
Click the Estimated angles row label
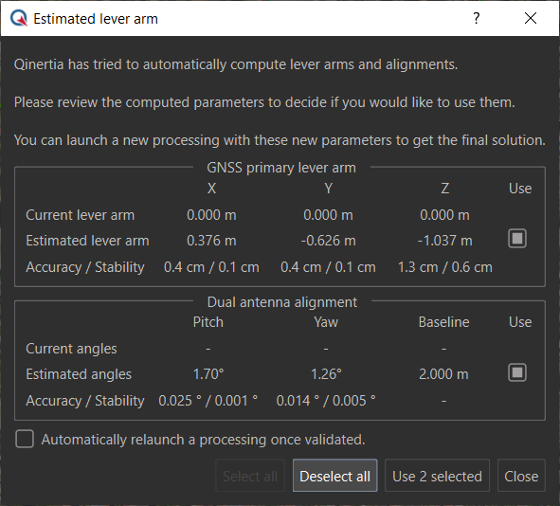79,374
